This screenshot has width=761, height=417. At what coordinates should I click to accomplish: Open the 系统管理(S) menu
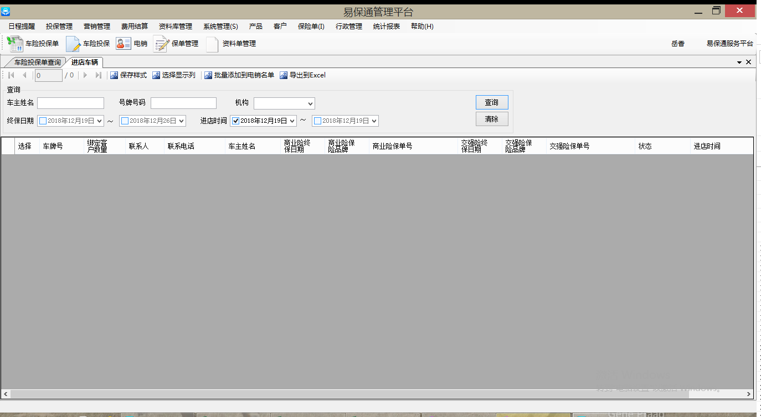pyautogui.click(x=220, y=26)
